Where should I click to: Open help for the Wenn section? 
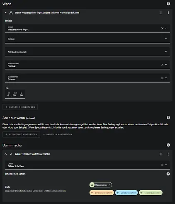168,4
